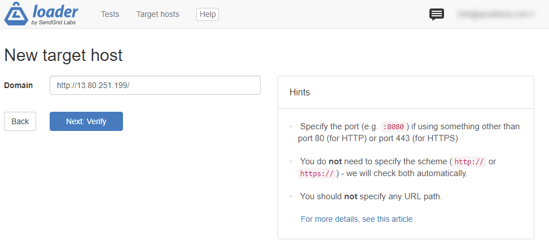Expand the blurred account email dropdown
Viewport: 549px width, 241px height.
point(496,14)
